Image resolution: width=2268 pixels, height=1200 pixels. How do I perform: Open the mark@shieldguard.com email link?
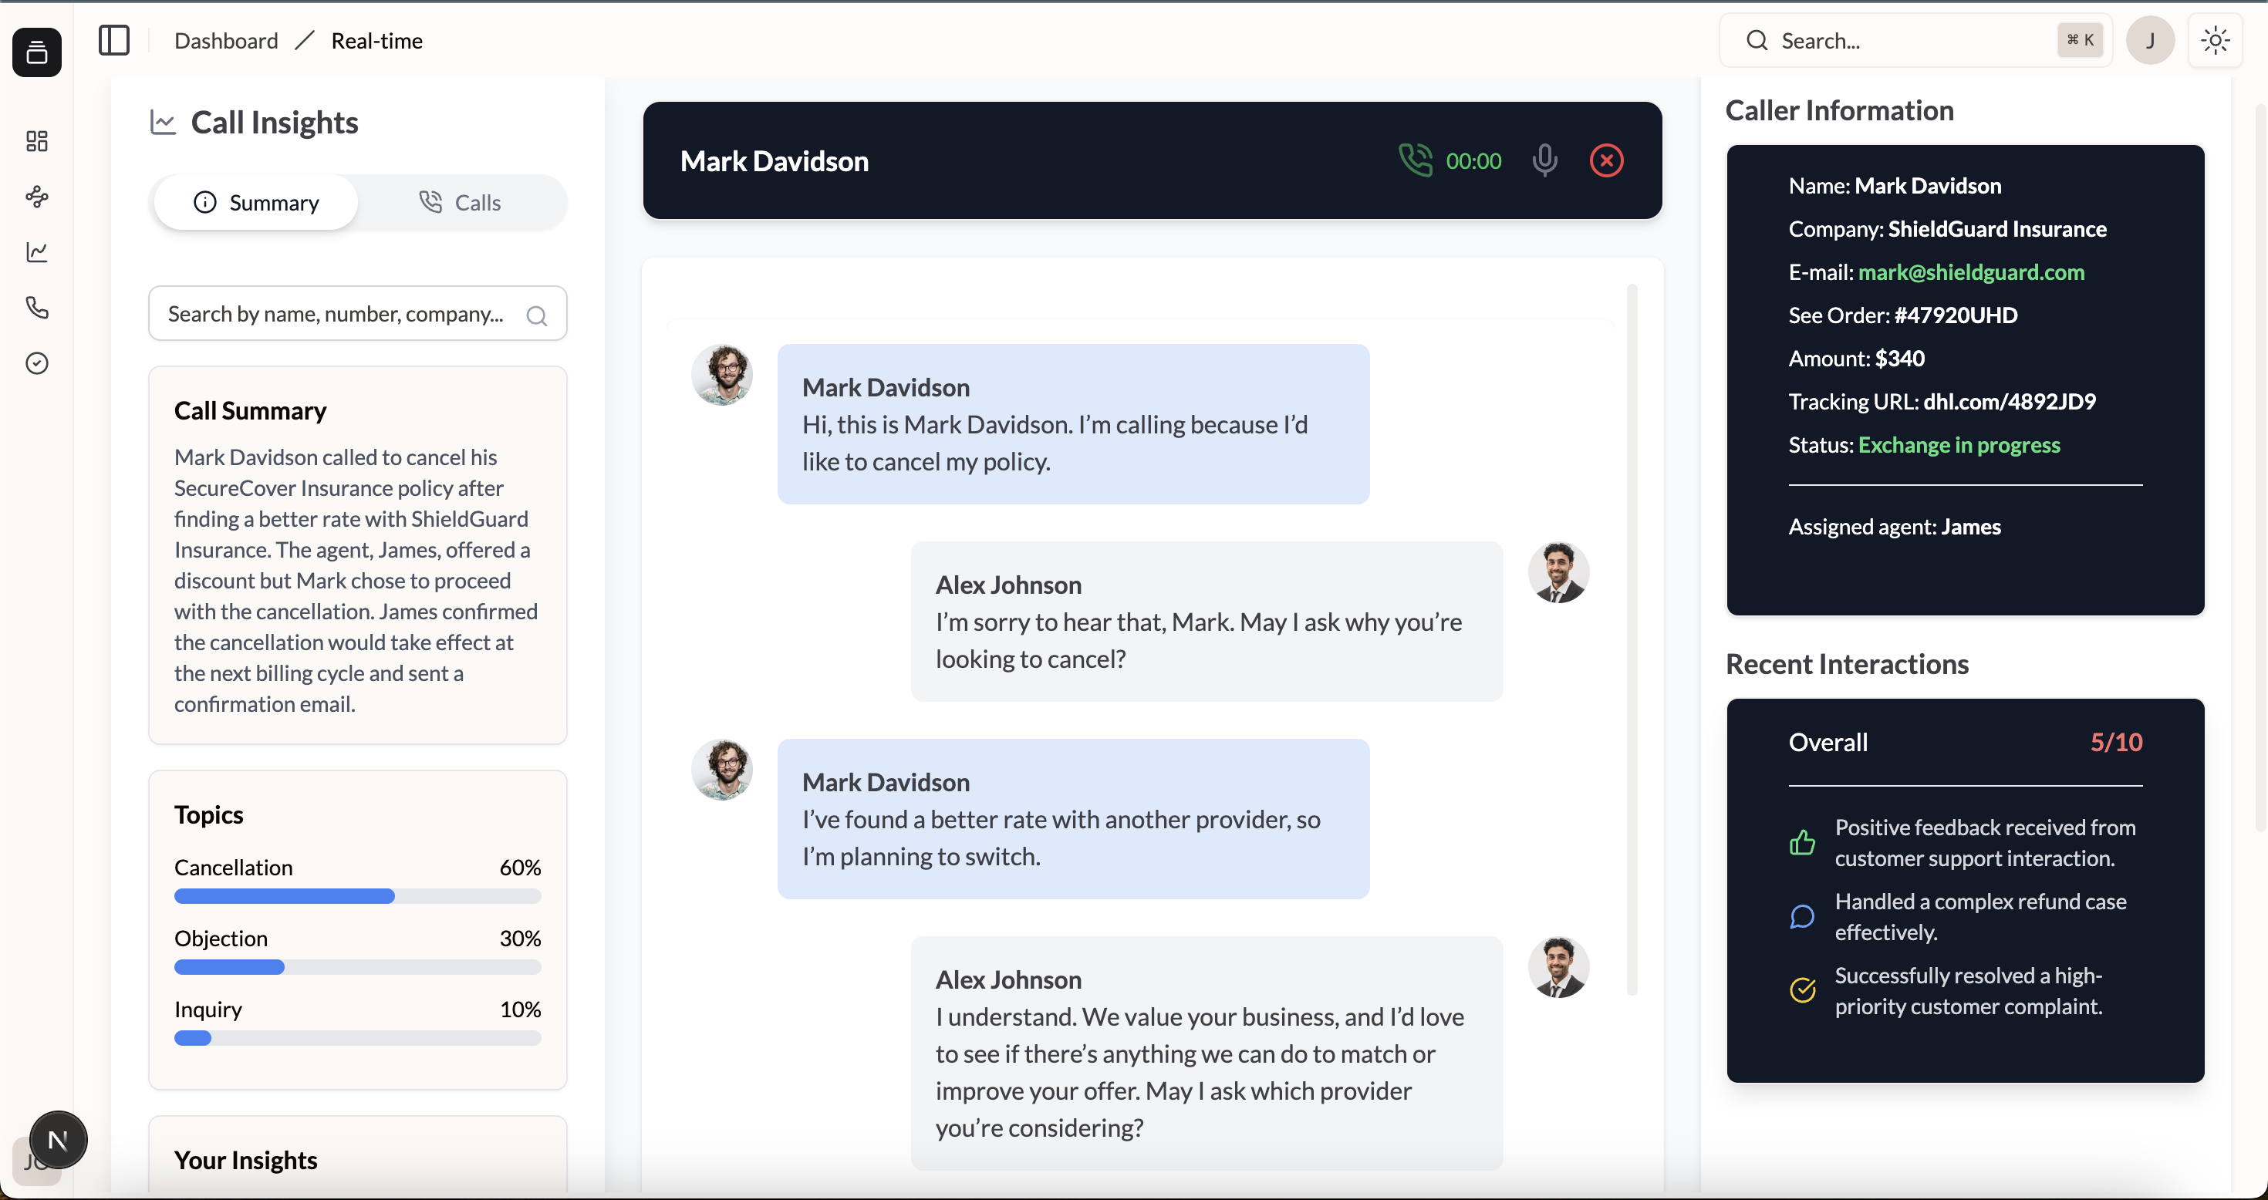[1970, 272]
